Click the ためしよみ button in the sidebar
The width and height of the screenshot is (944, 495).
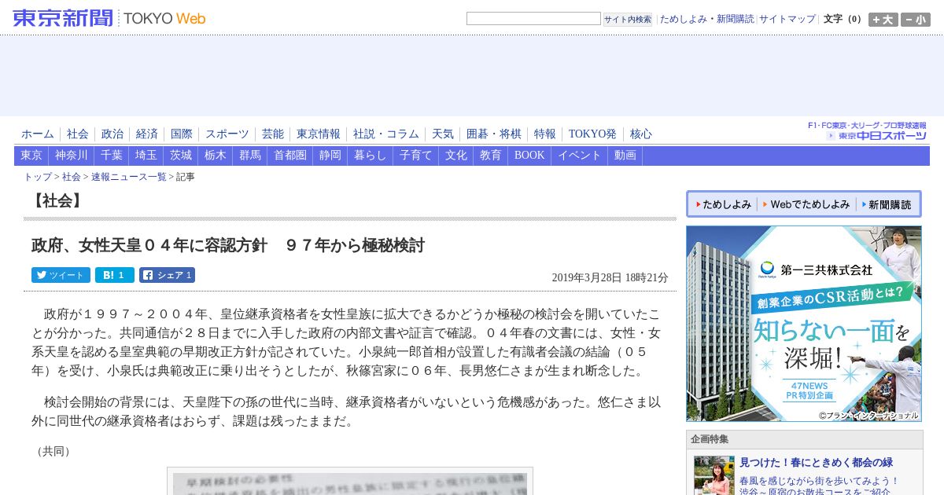[723, 204]
